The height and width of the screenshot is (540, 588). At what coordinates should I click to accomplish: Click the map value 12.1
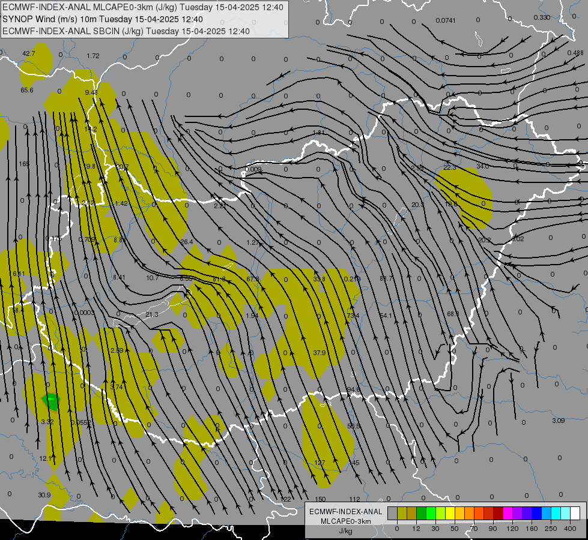[x=46, y=458]
